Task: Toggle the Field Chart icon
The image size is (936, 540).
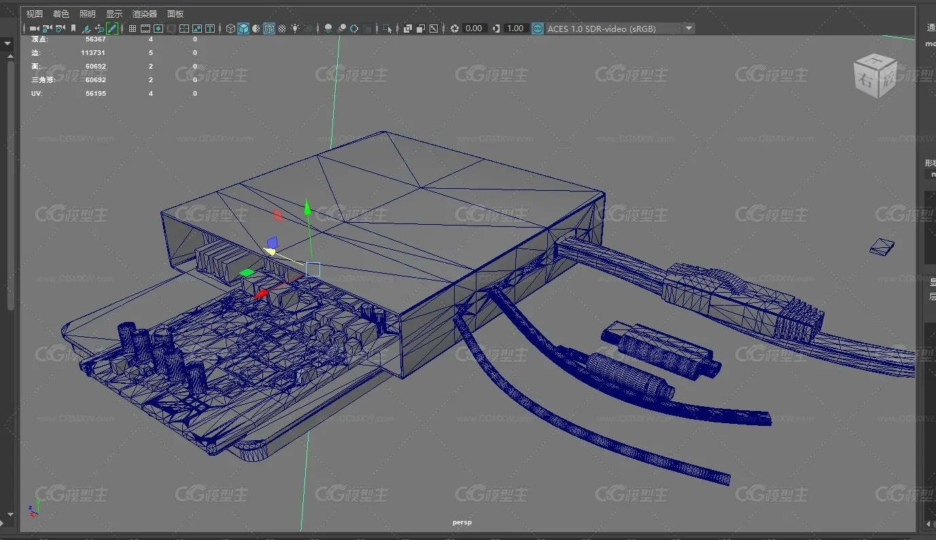Action: [184, 29]
